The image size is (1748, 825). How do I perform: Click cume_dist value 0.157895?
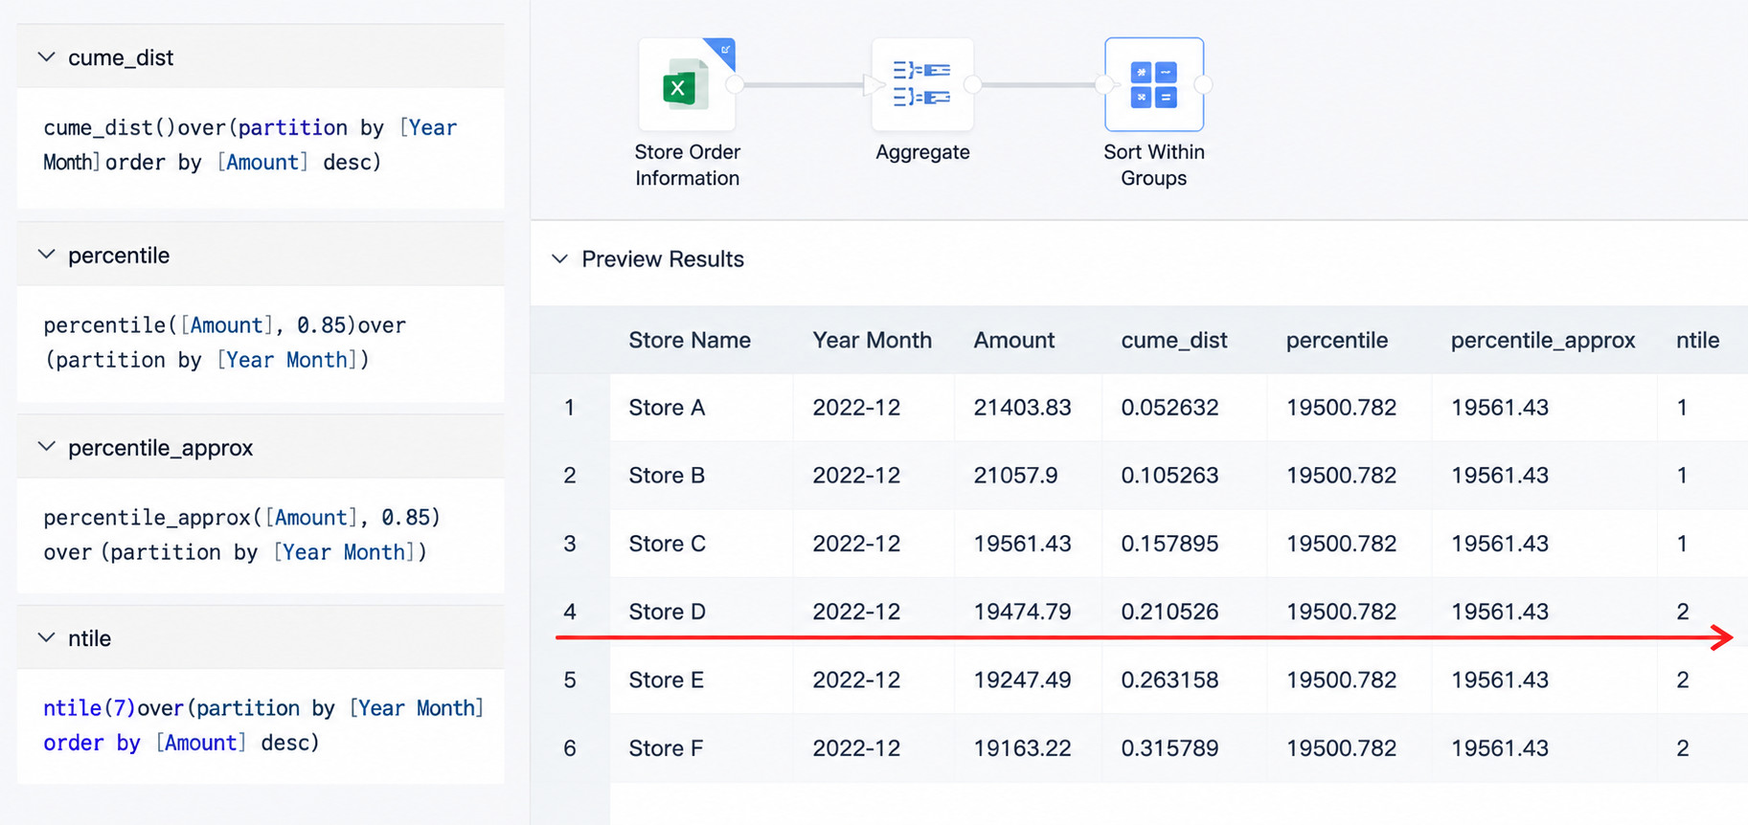tap(1169, 544)
